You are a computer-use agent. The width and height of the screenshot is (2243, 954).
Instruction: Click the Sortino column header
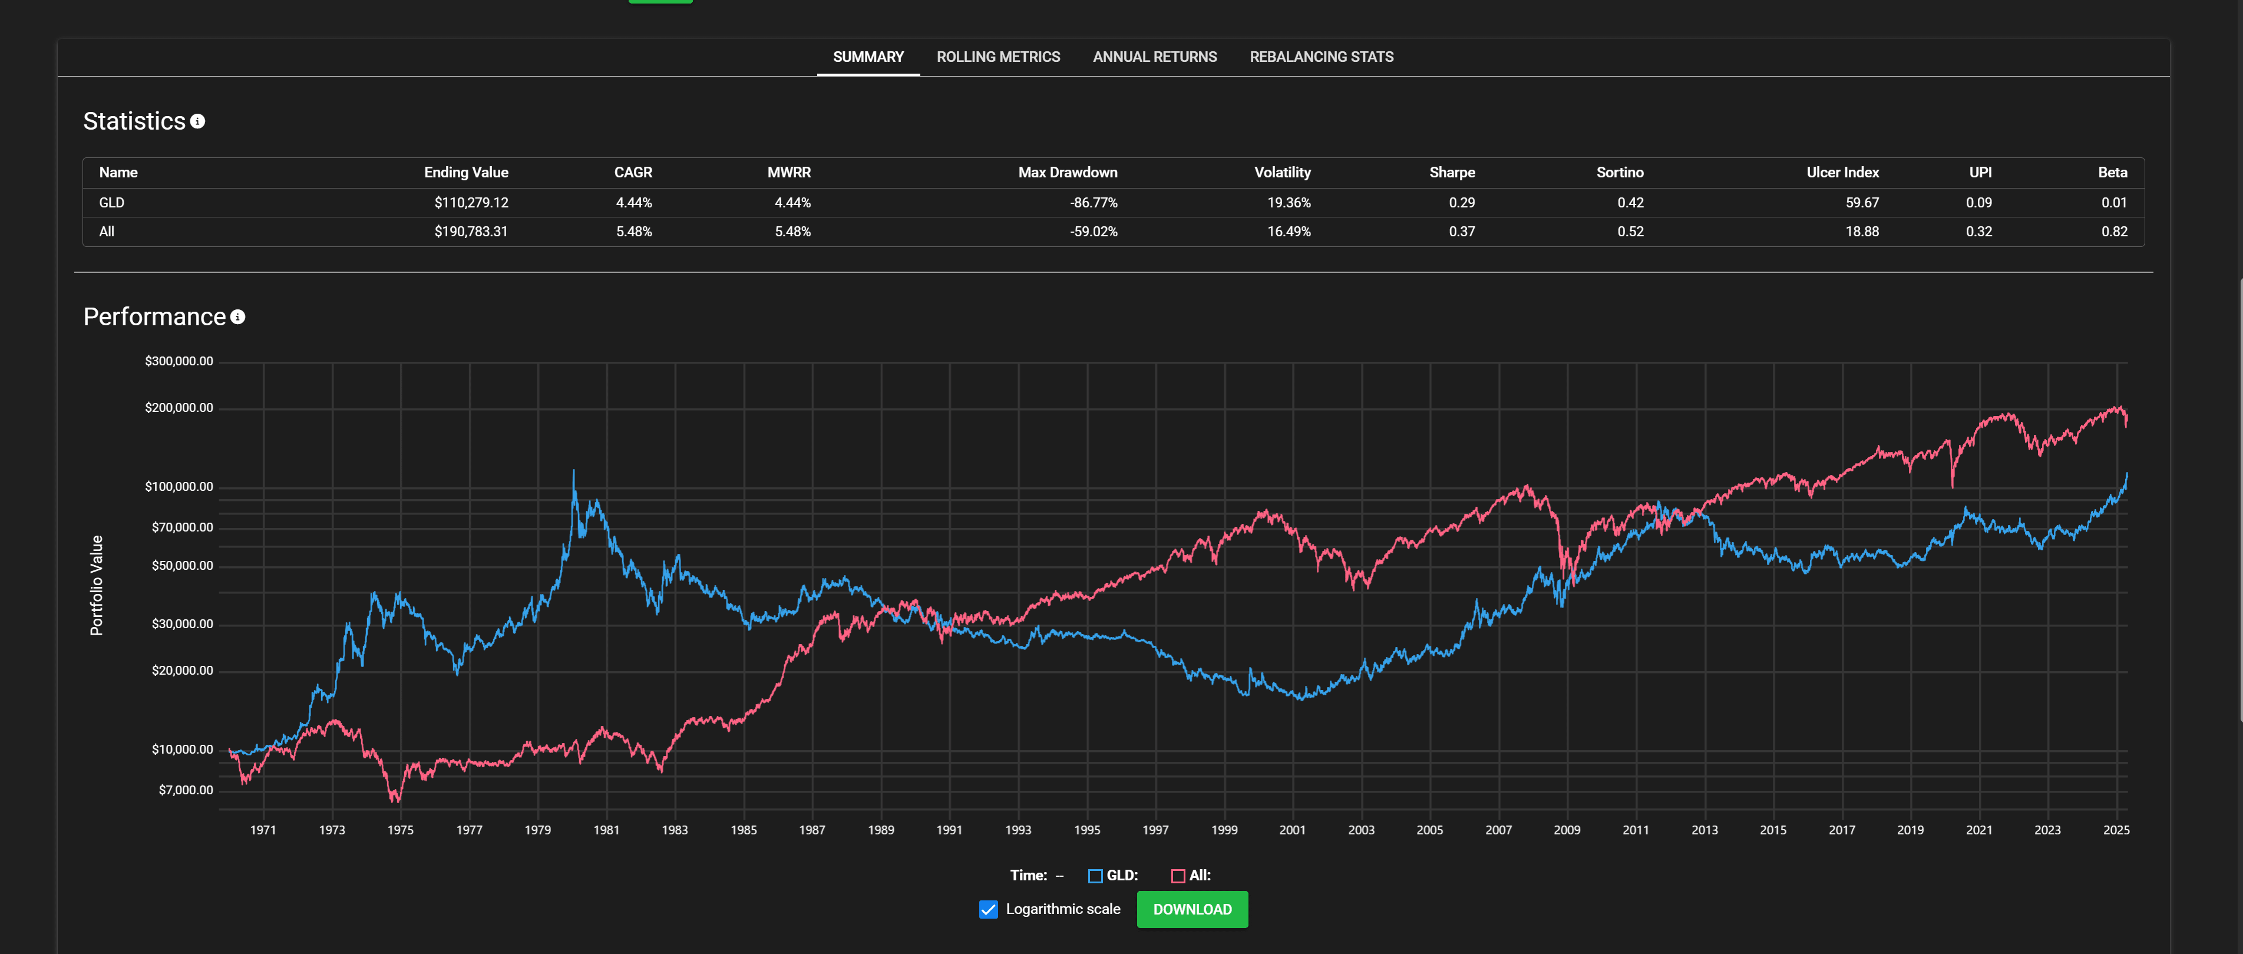coord(1620,173)
